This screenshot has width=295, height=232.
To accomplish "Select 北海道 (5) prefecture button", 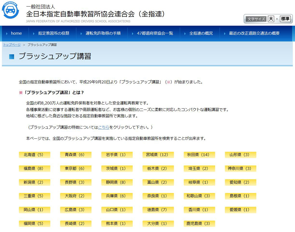I will pos(34,155).
